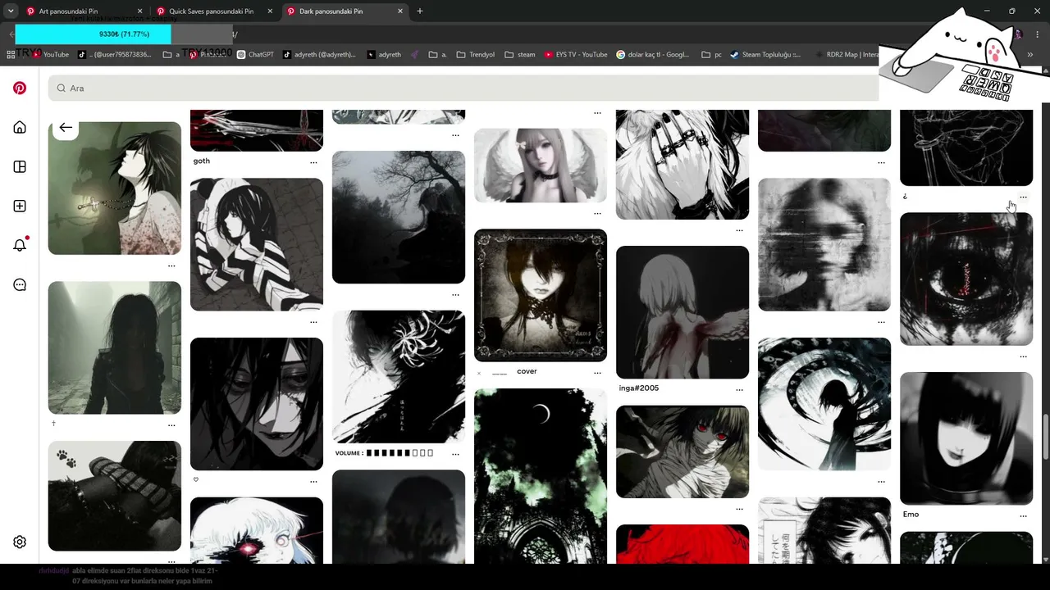Open options menu for the '†' pin

pyautogui.click(x=171, y=425)
